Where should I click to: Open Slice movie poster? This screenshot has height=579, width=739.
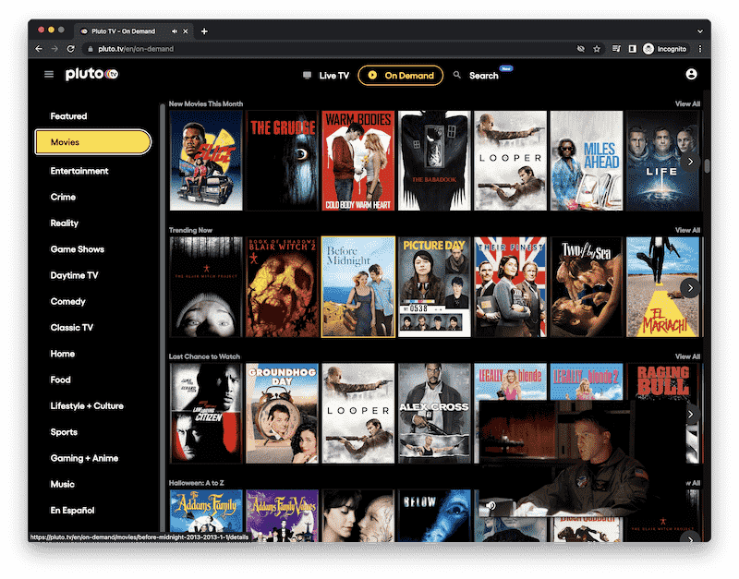(206, 161)
